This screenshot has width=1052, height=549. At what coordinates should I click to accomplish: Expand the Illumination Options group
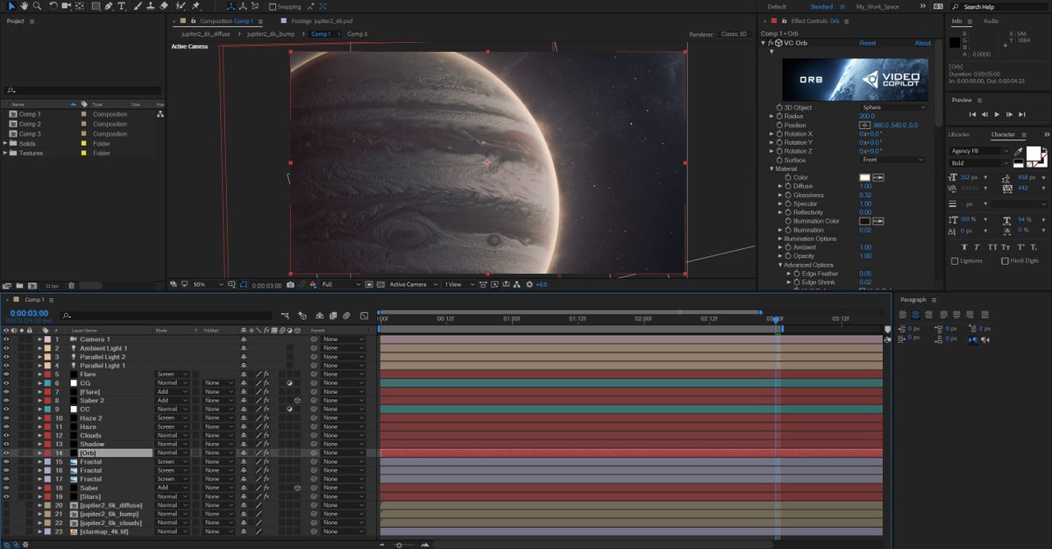tap(780, 239)
